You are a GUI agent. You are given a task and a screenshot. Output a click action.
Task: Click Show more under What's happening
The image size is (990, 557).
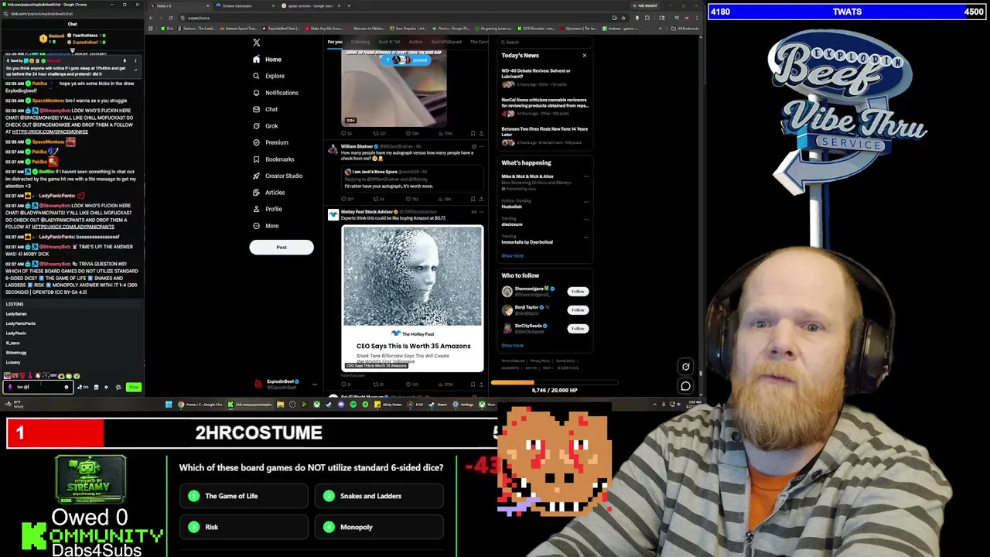tap(512, 255)
